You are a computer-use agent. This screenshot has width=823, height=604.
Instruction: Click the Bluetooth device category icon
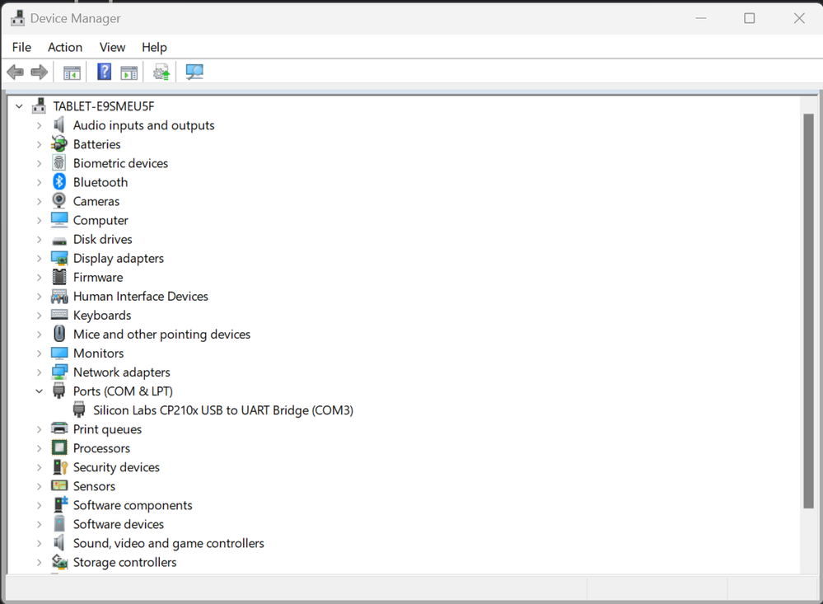pyautogui.click(x=59, y=182)
